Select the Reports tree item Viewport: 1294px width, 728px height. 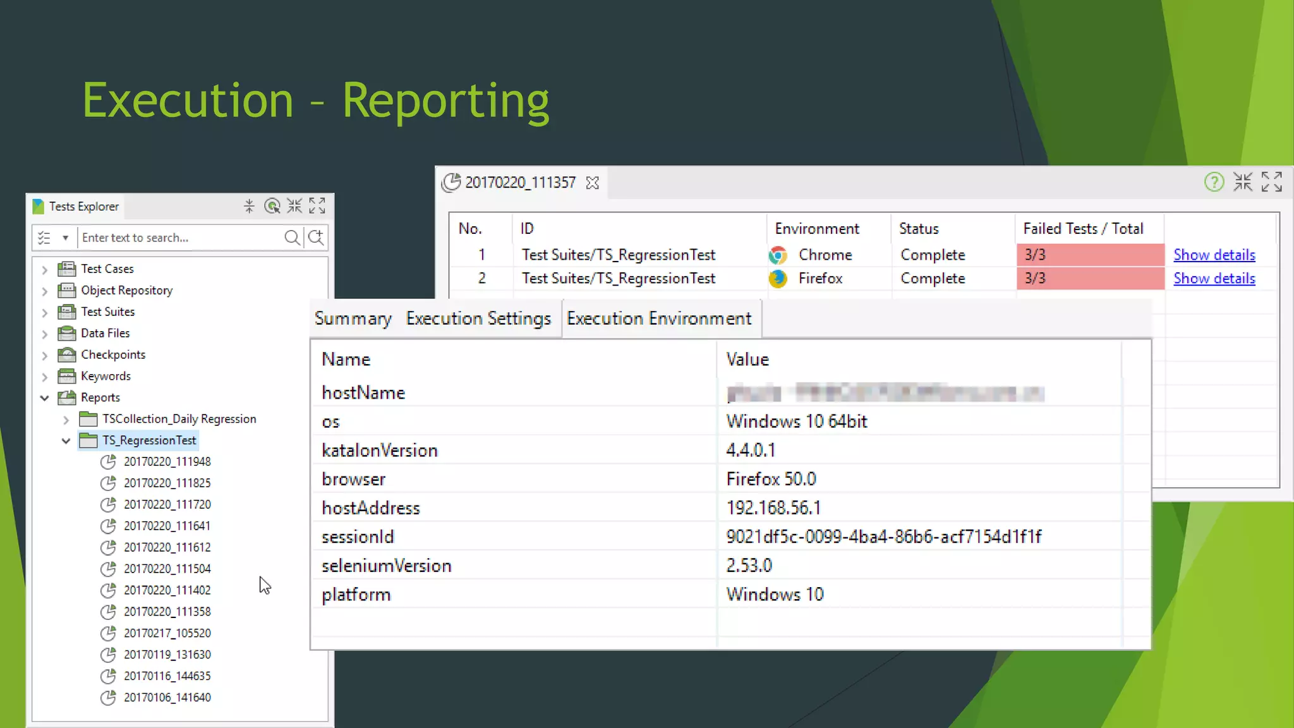pos(100,397)
